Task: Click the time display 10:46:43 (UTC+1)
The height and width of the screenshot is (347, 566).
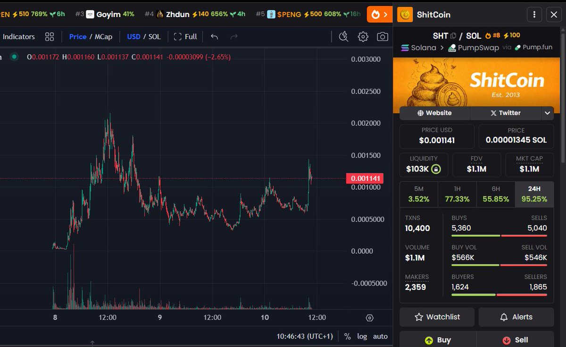Action: (305, 336)
